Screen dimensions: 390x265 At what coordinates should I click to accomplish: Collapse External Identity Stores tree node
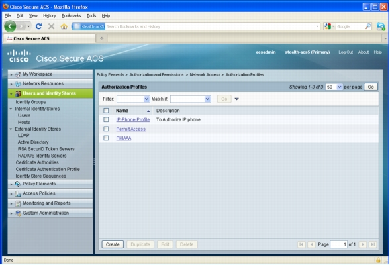click(11, 129)
